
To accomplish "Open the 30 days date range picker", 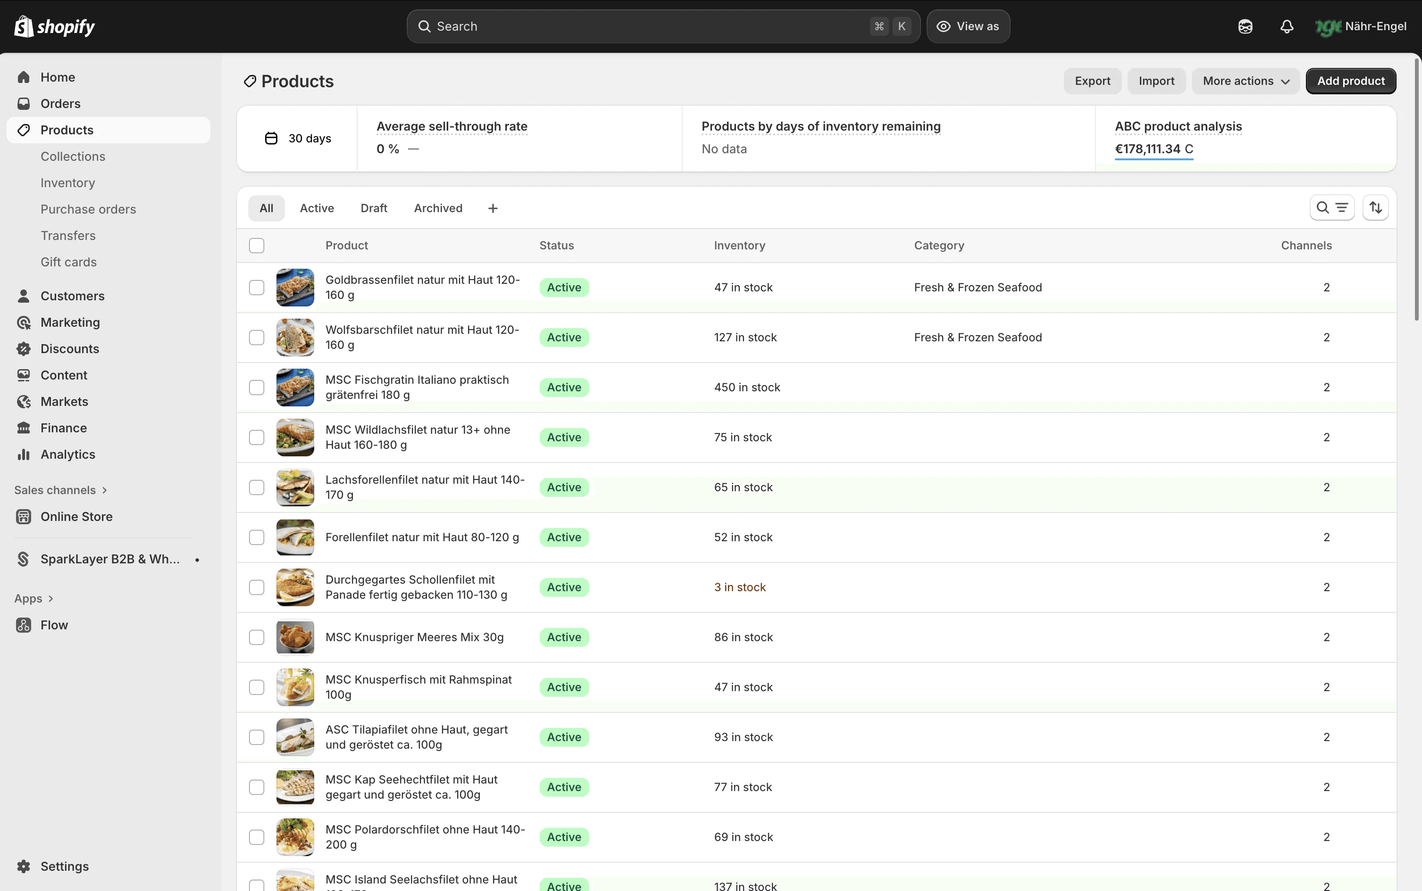I will pos(297,139).
